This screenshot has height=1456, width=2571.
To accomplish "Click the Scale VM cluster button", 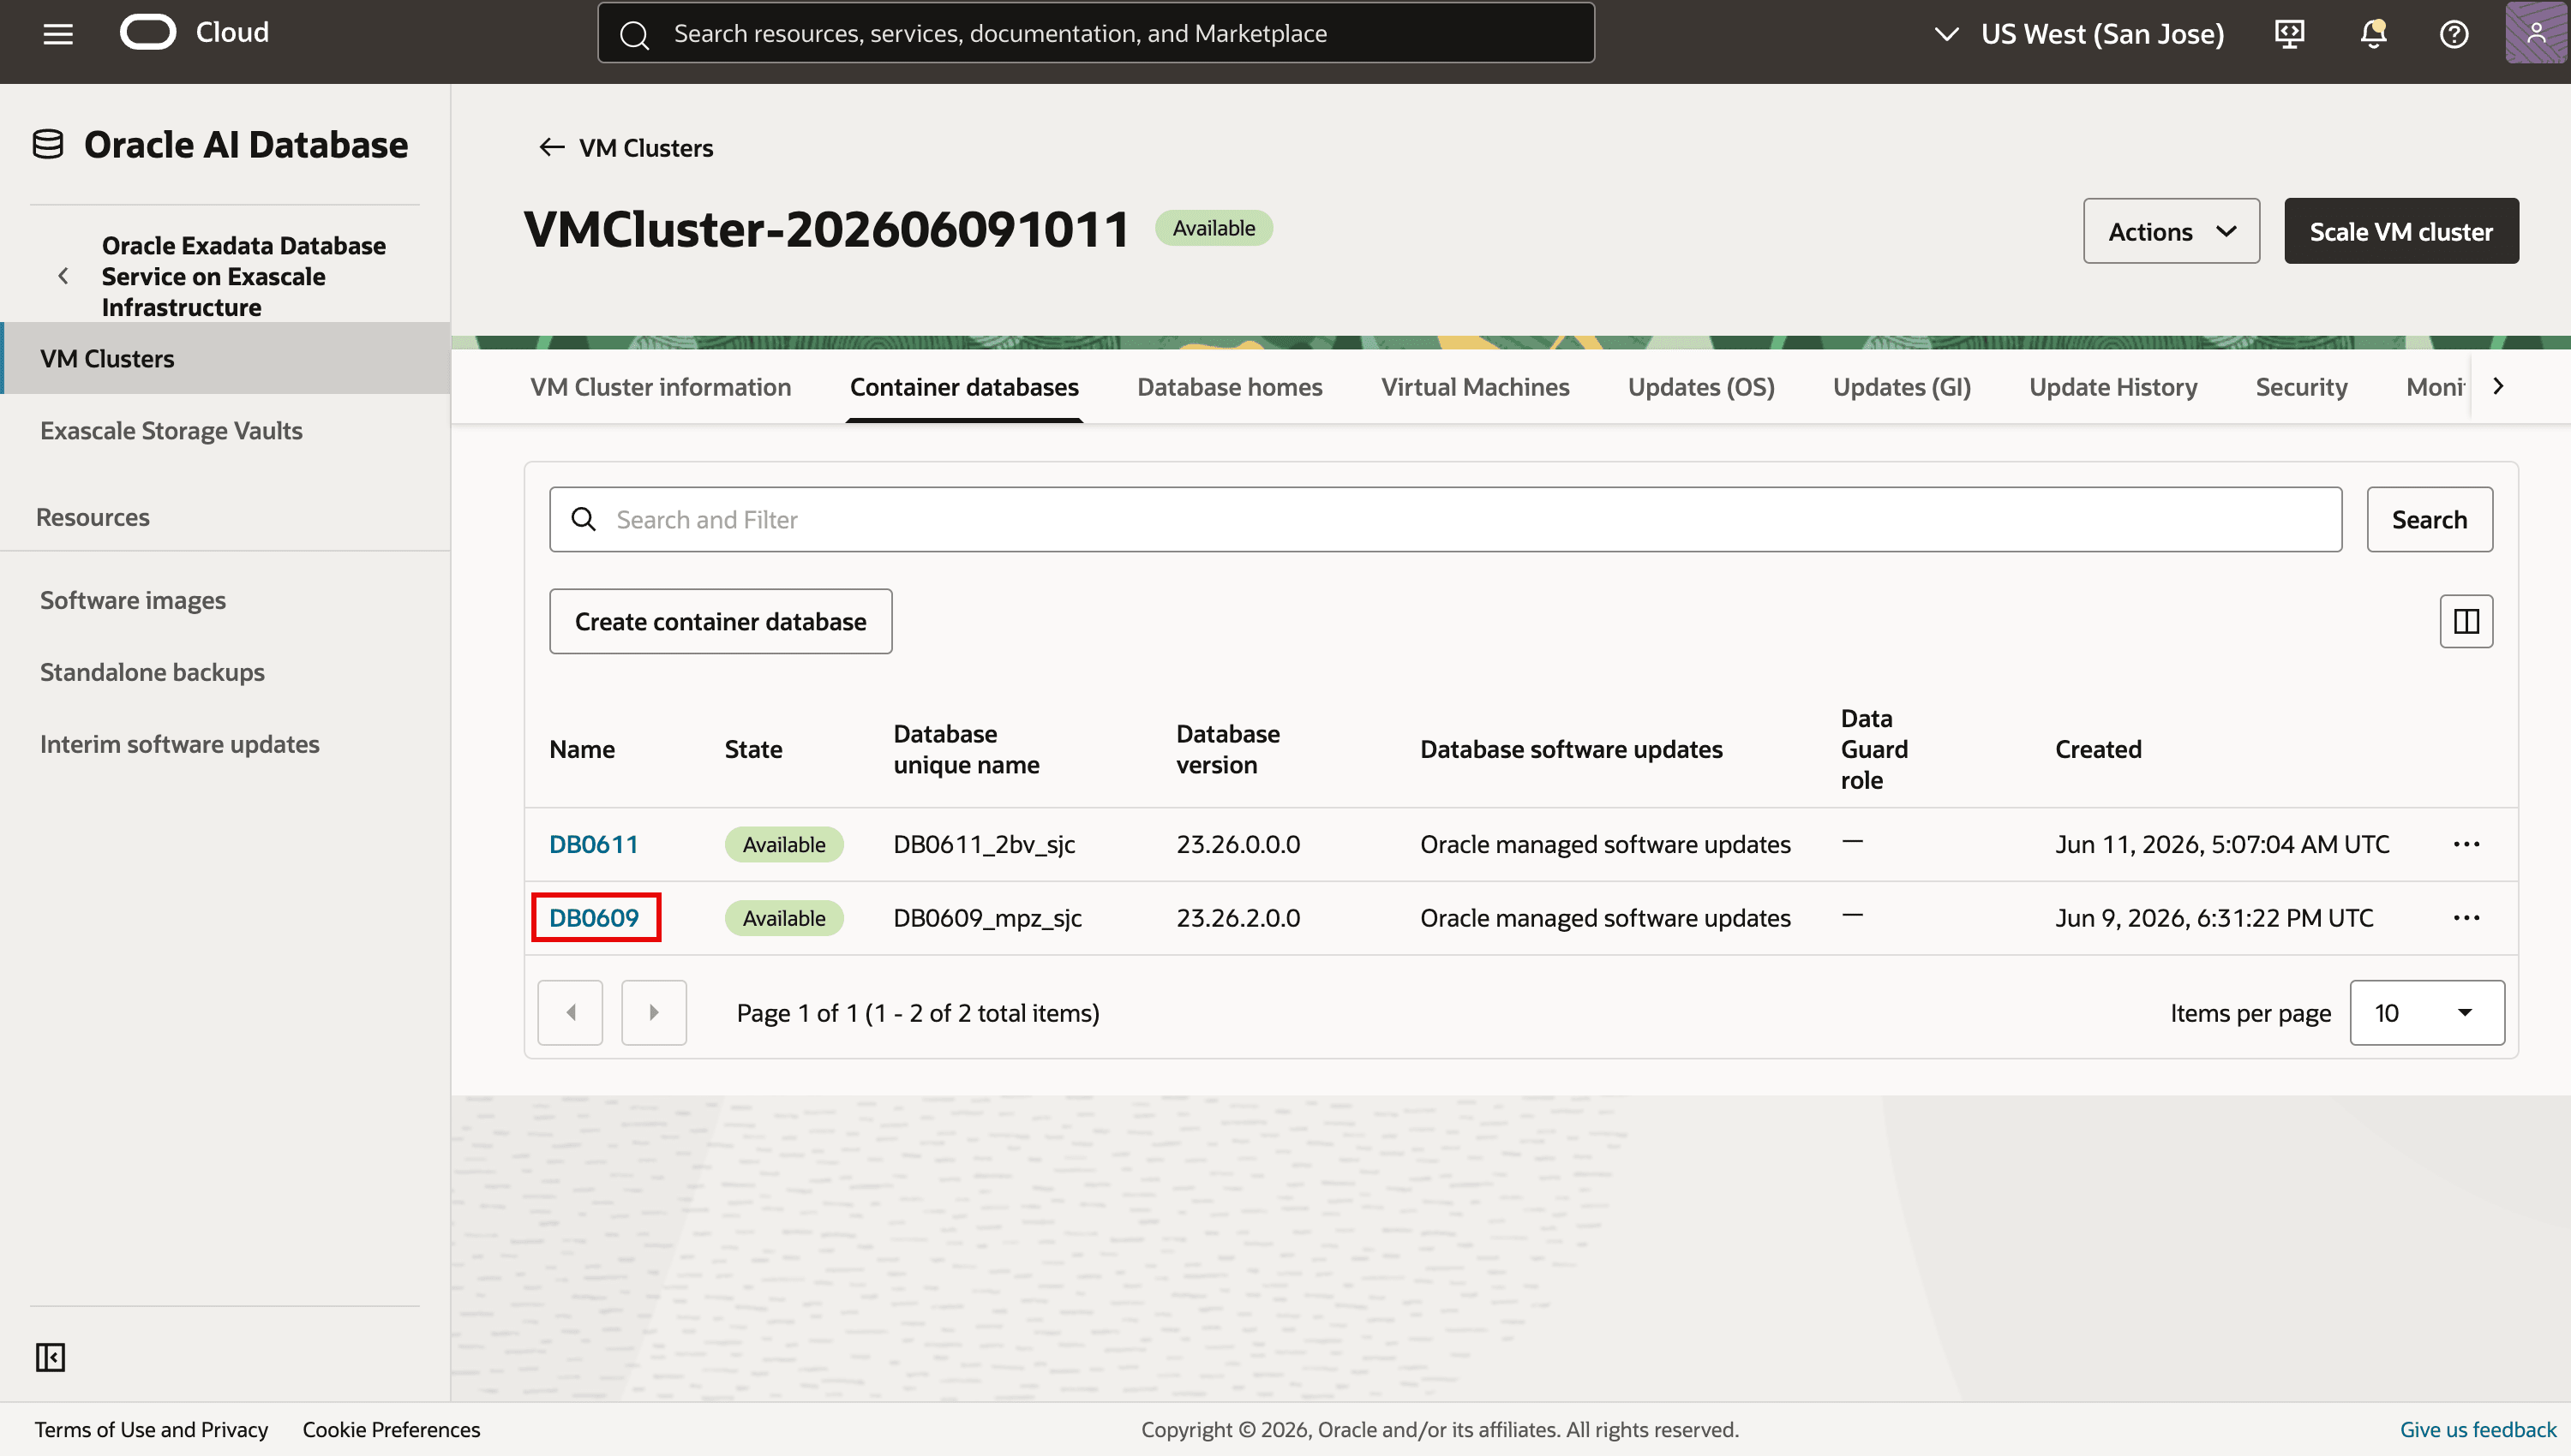I will coord(2401,231).
